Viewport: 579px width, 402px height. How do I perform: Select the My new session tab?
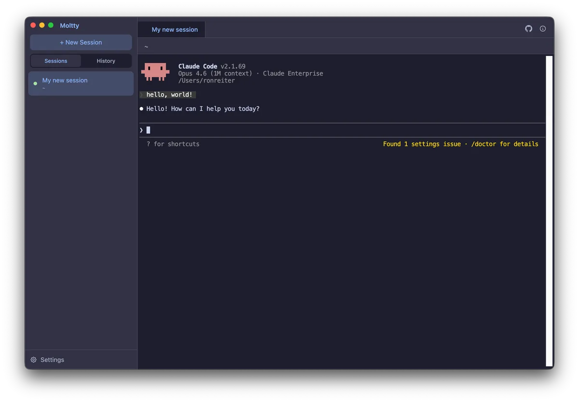[x=174, y=29]
